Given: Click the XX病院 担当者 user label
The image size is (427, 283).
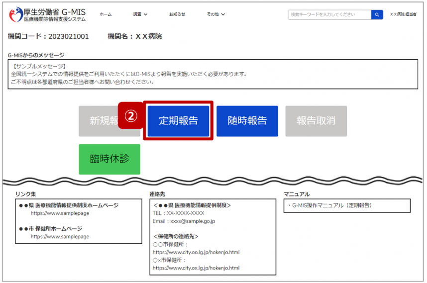Looking at the screenshot, I should pos(403,15).
